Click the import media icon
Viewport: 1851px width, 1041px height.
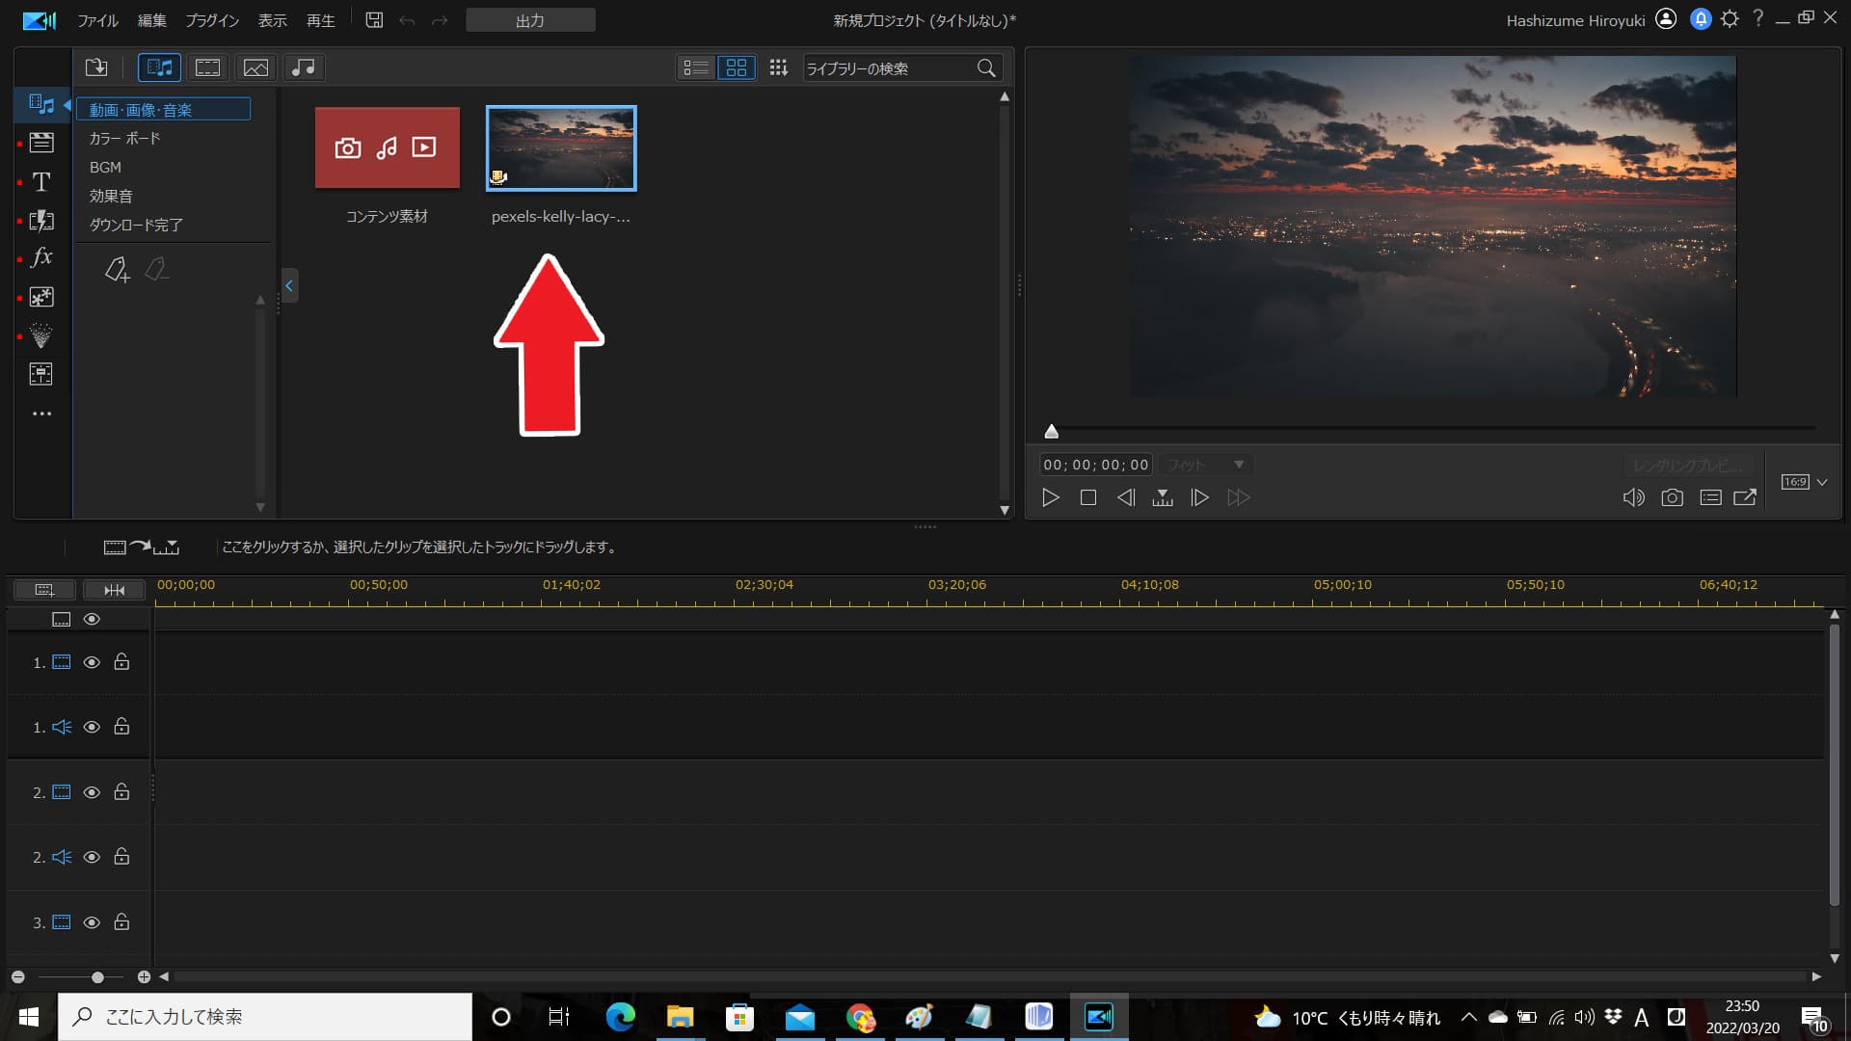point(96,67)
